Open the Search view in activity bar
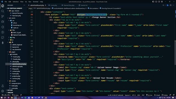This screenshot has height=99, width=176. [x=3, y=11]
